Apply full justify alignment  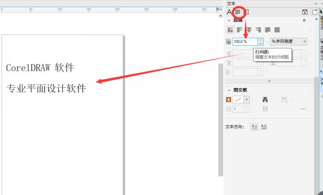click(268, 30)
